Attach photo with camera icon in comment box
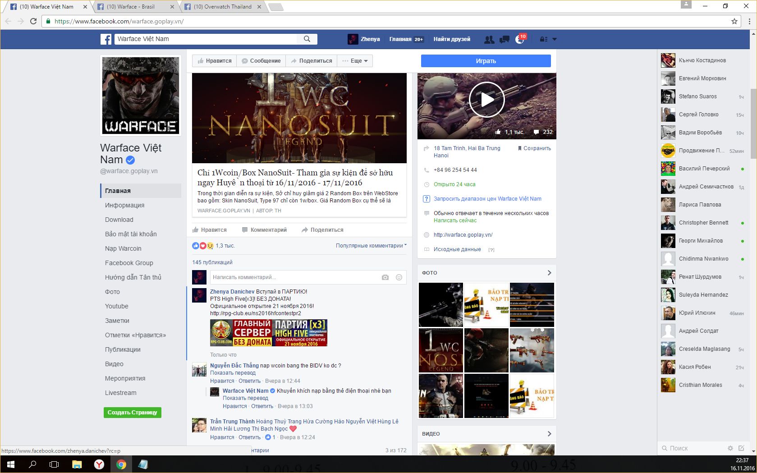 (x=385, y=277)
